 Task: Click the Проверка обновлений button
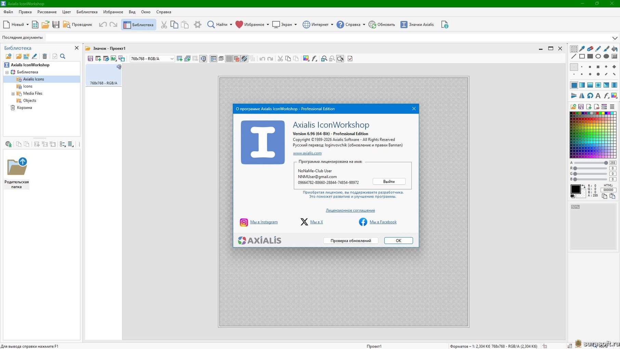[x=351, y=241]
